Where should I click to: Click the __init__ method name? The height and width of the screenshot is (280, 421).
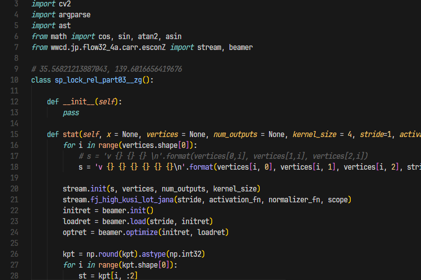click(x=79, y=101)
